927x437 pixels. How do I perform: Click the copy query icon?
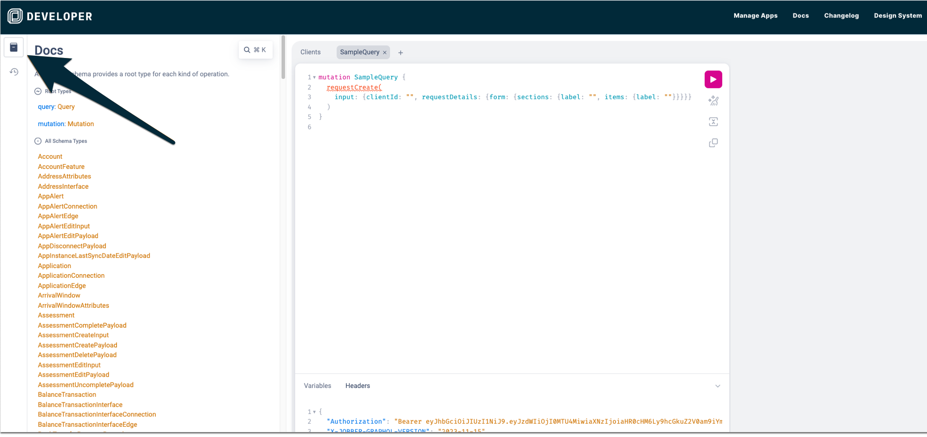pyautogui.click(x=713, y=143)
